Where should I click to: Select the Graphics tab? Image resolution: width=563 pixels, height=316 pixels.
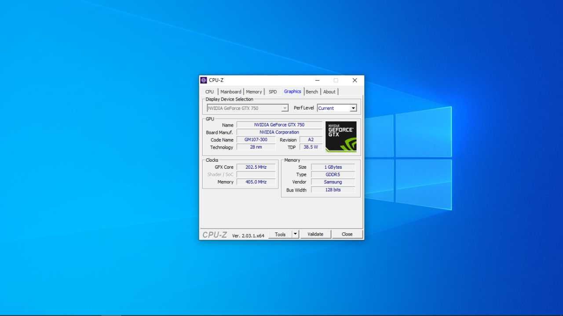click(x=292, y=91)
